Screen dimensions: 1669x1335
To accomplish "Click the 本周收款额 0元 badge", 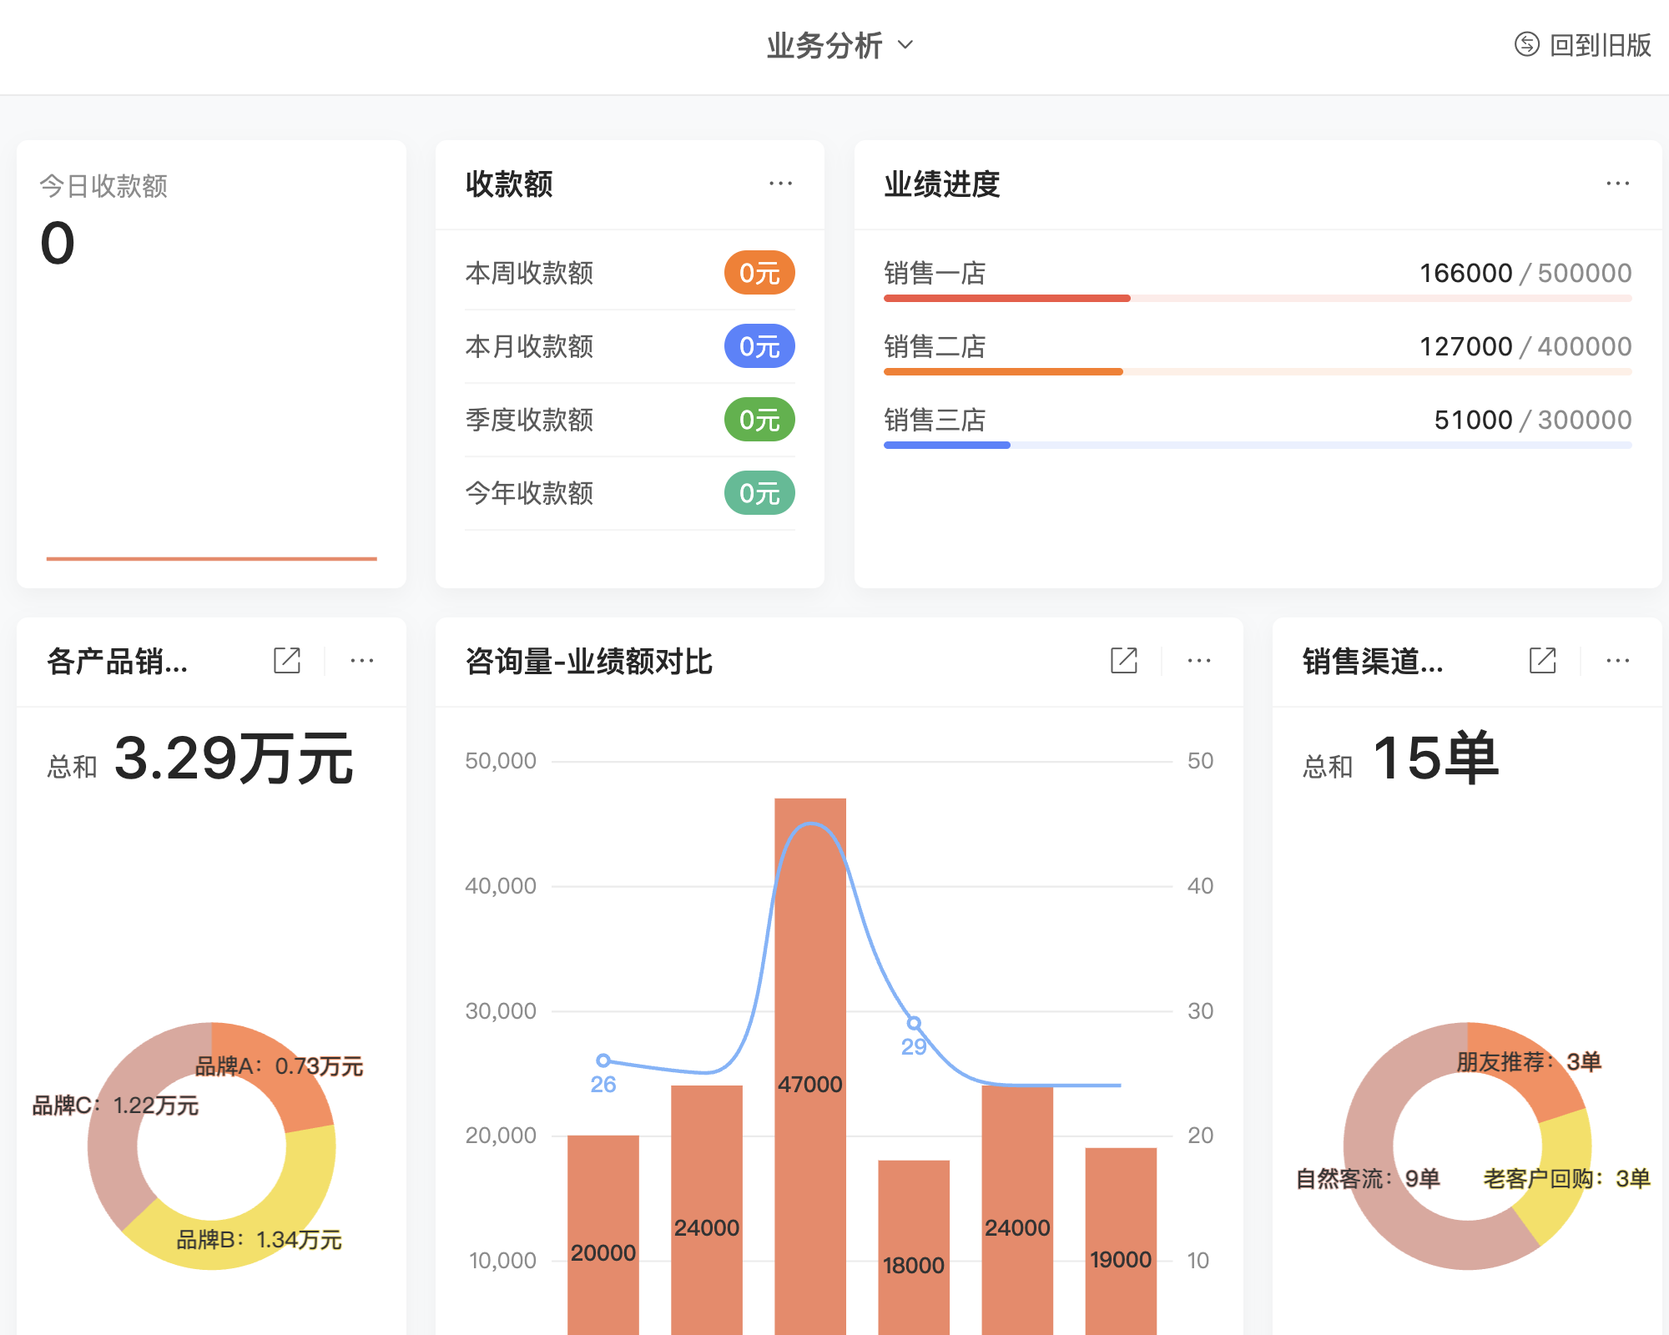I will (x=758, y=272).
